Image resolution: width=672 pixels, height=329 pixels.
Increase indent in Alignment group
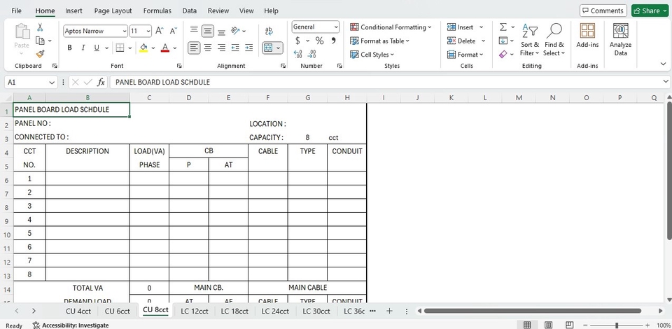tap(249, 48)
